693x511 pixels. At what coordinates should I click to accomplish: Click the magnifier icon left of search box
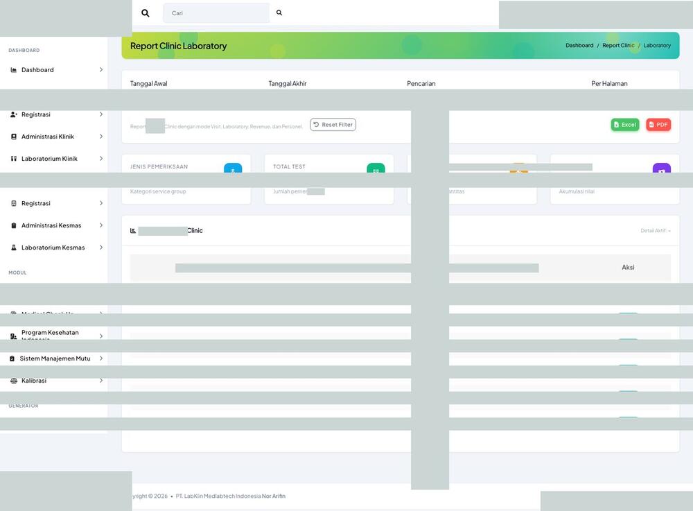tap(145, 13)
